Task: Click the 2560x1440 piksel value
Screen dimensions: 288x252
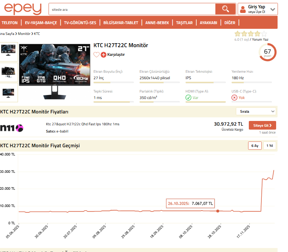Action: pyautogui.click(x=155, y=78)
